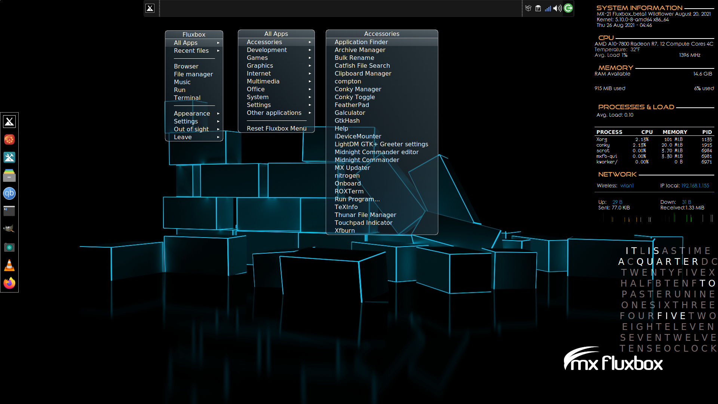
Task: Launch Touchpad Indicator
Action: click(x=382, y=223)
